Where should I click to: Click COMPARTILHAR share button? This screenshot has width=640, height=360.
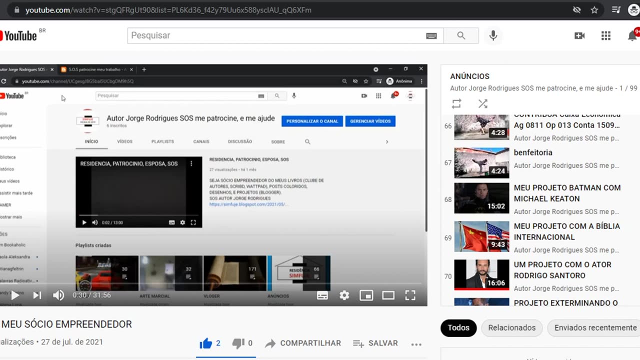point(303,343)
